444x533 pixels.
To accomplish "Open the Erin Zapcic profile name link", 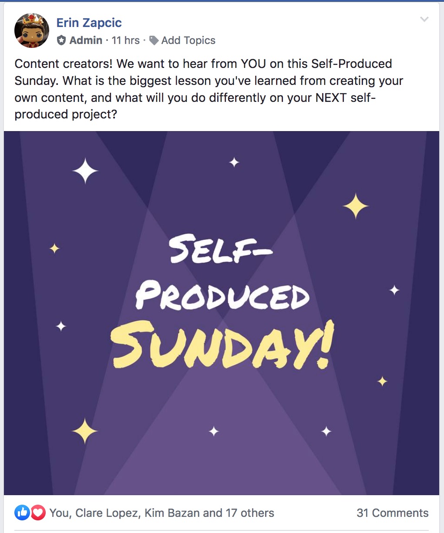I will click(x=89, y=23).
